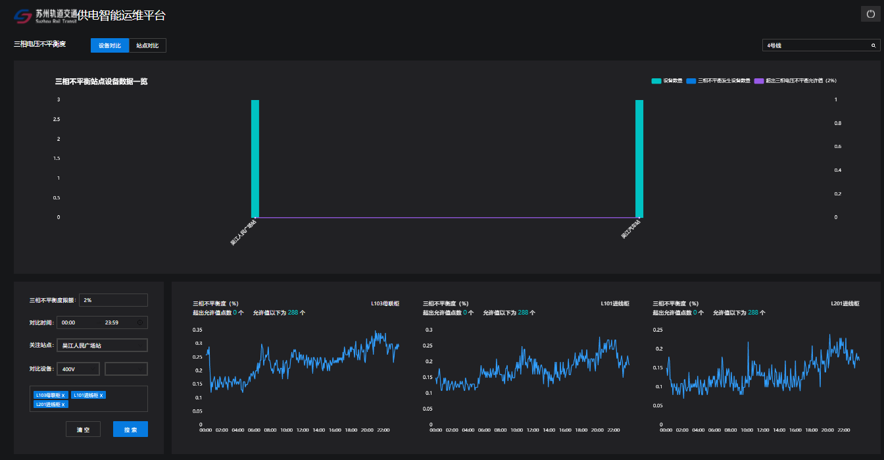Image resolution: width=884 pixels, height=460 pixels.
Task: Click the 三相不平衡度限额 input showing 2%
Action: click(113, 300)
